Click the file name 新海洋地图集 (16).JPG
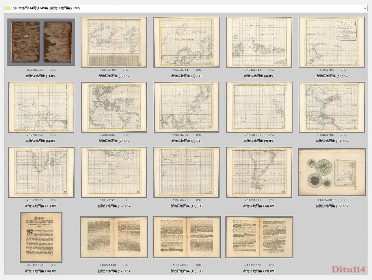Viewport: 372px width, 280px height. pyautogui.click(x=41, y=271)
